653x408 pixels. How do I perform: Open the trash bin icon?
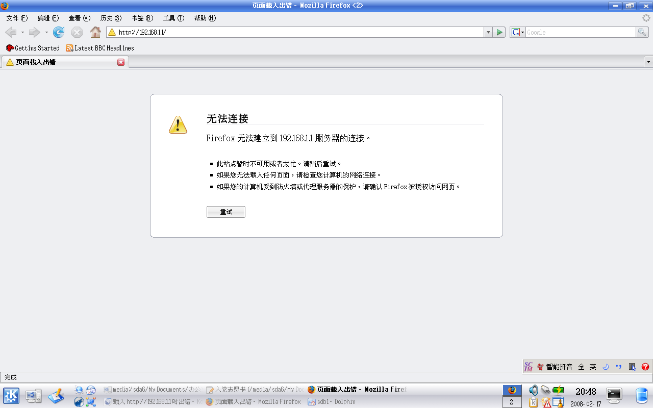tap(641, 396)
